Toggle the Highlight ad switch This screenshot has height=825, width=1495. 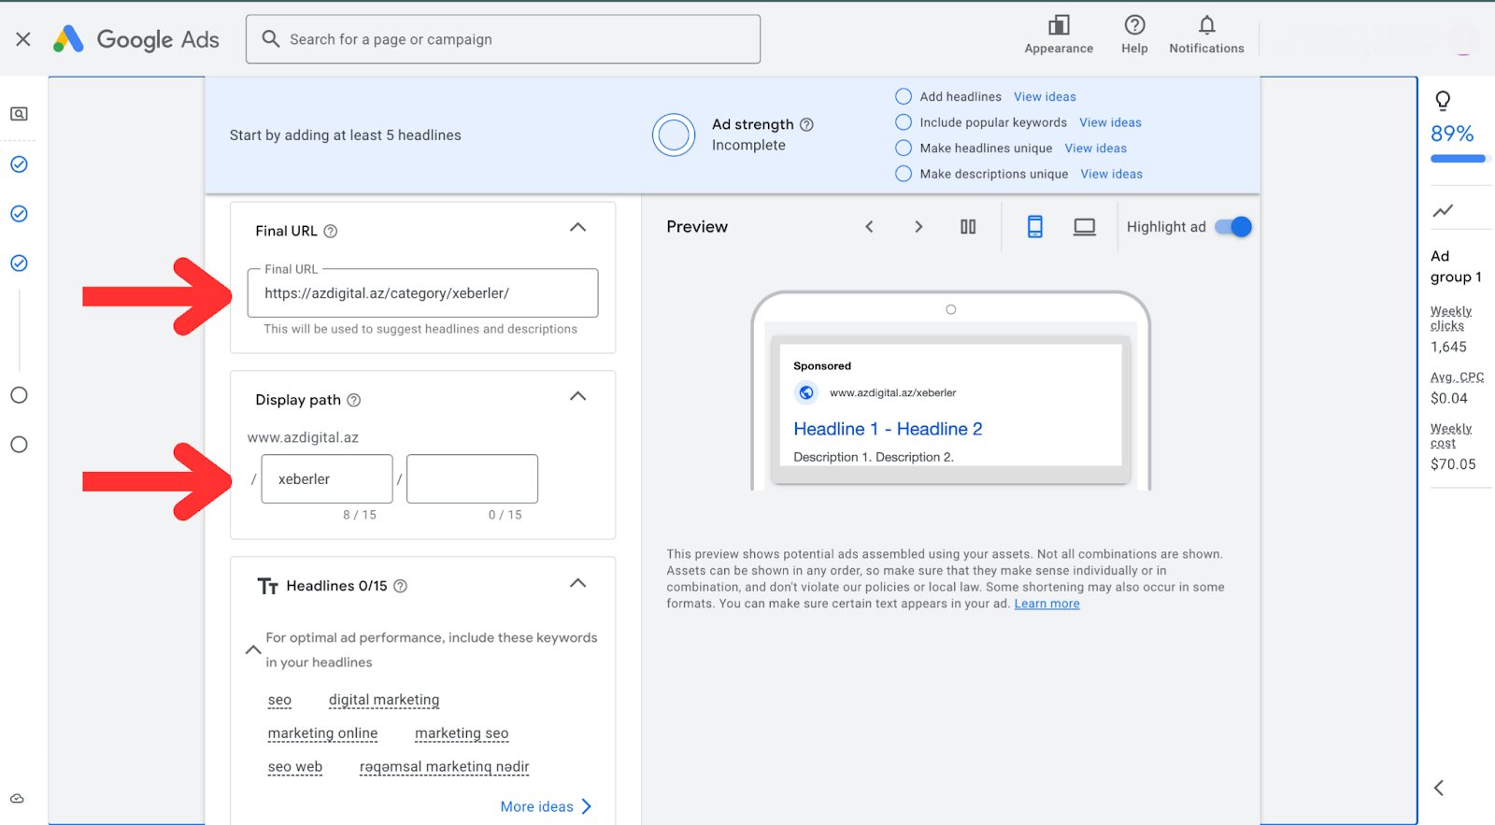point(1232,227)
